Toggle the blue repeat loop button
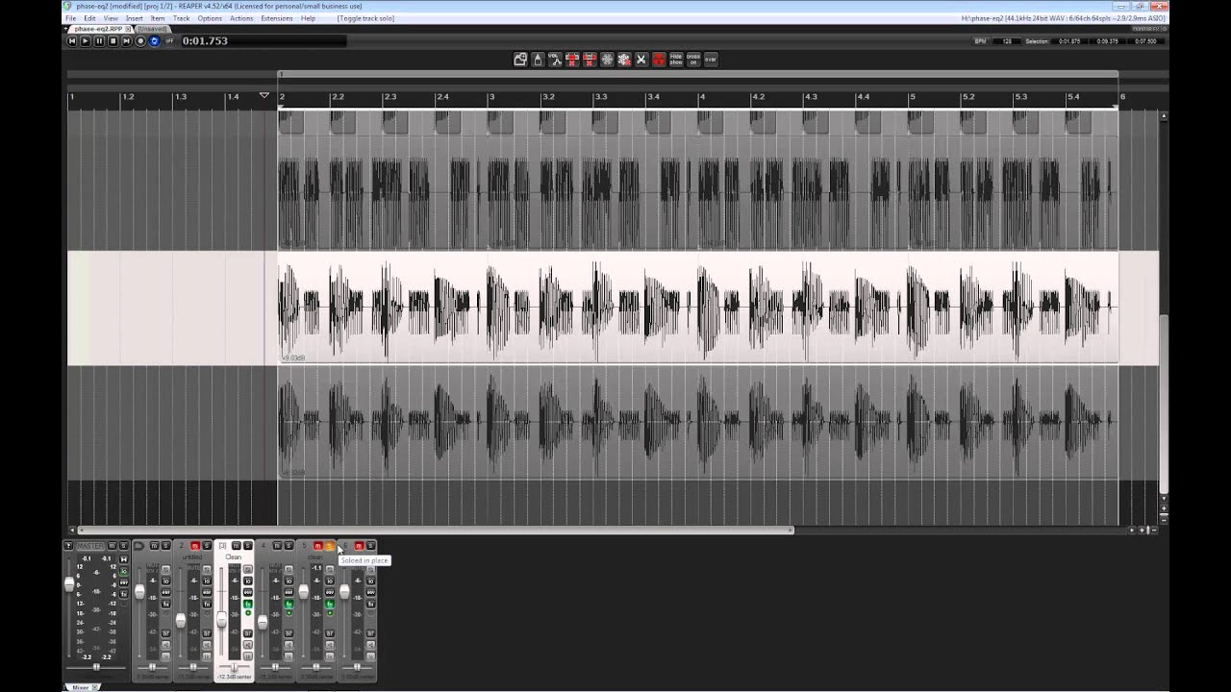The width and height of the screenshot is (1231, 692). coord(154,41)
